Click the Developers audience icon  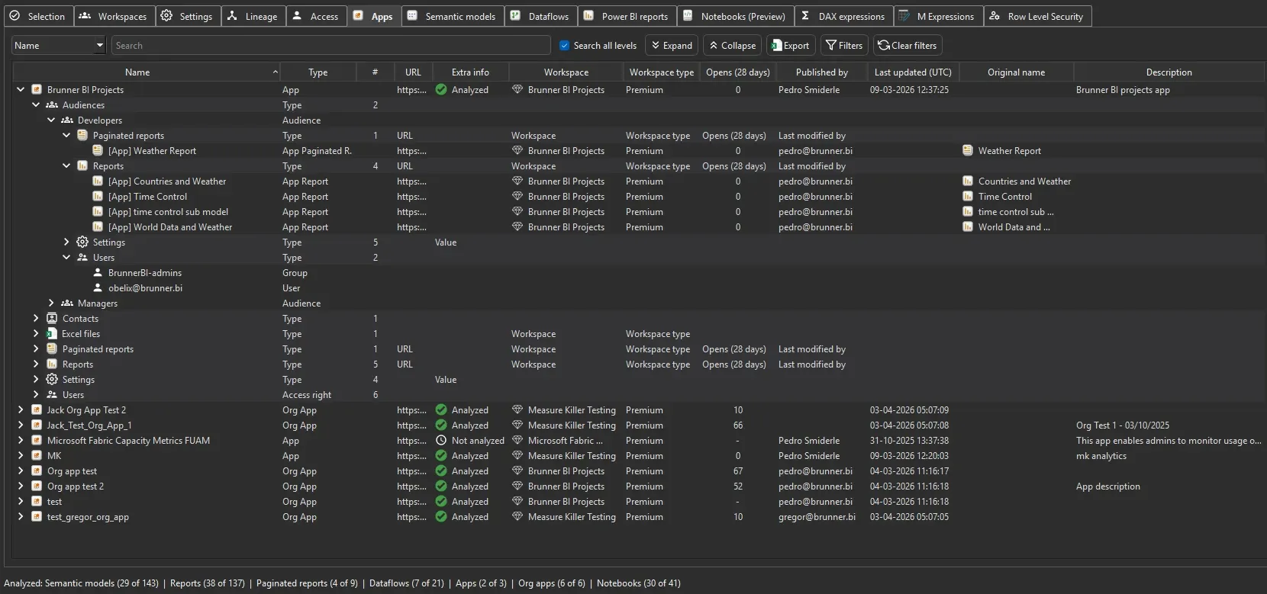(x=67, y=120)
